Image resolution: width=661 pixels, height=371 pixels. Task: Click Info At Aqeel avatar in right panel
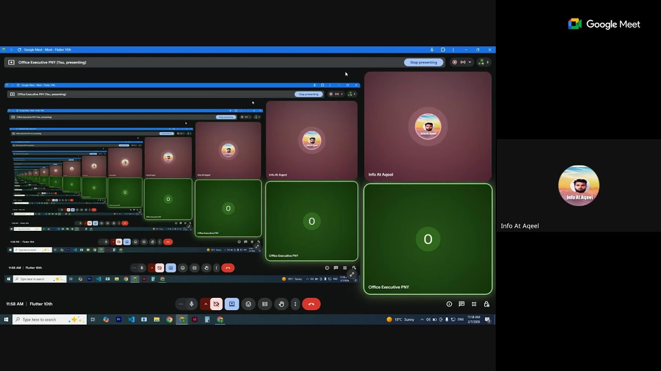tap(579, 185)
